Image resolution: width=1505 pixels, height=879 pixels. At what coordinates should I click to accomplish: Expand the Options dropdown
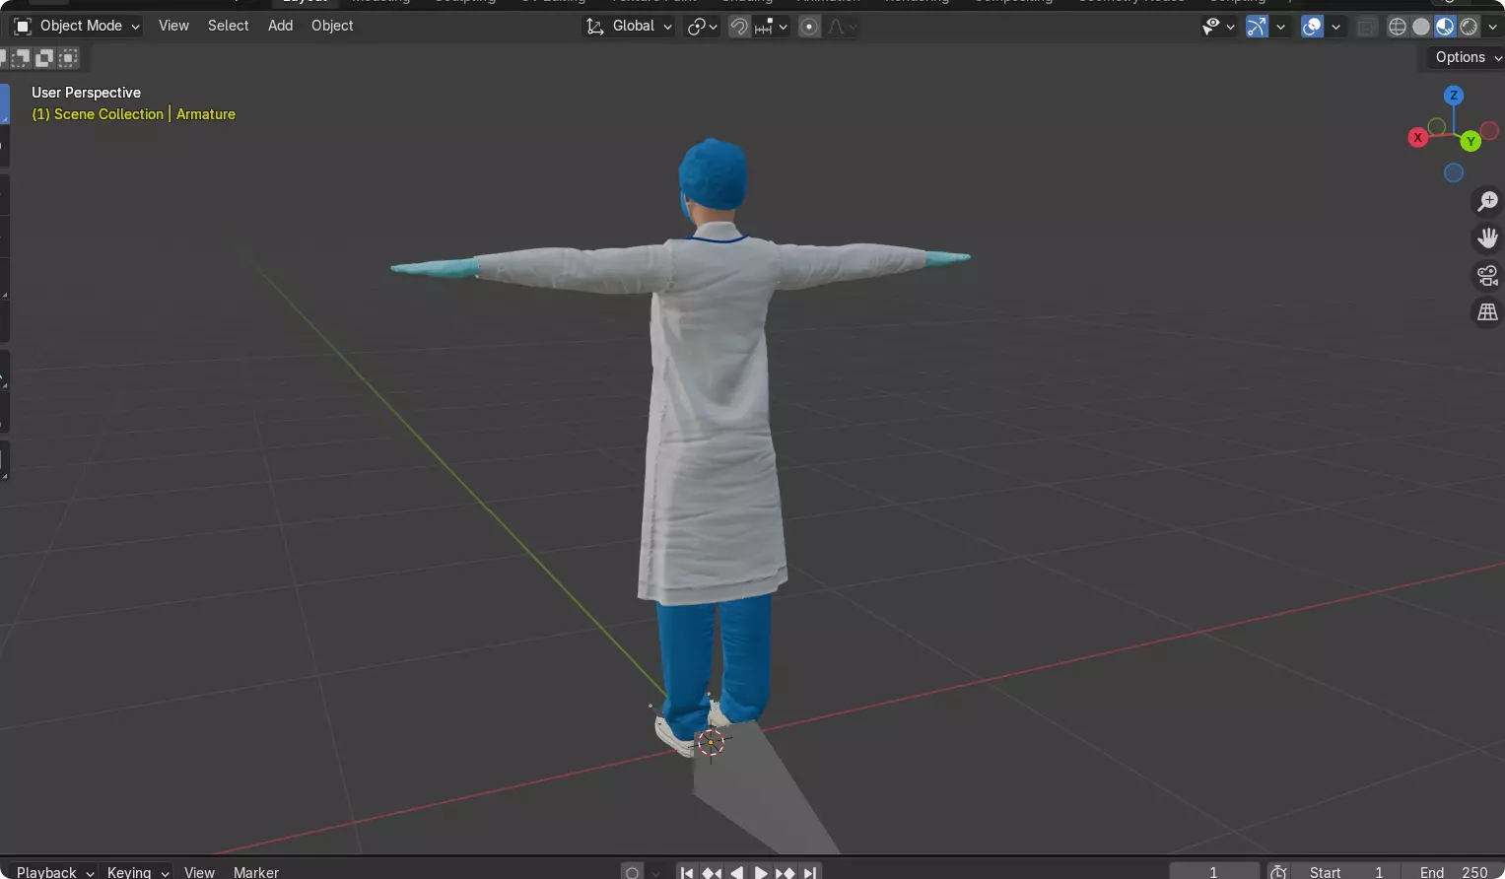(x=1467, y=57)
